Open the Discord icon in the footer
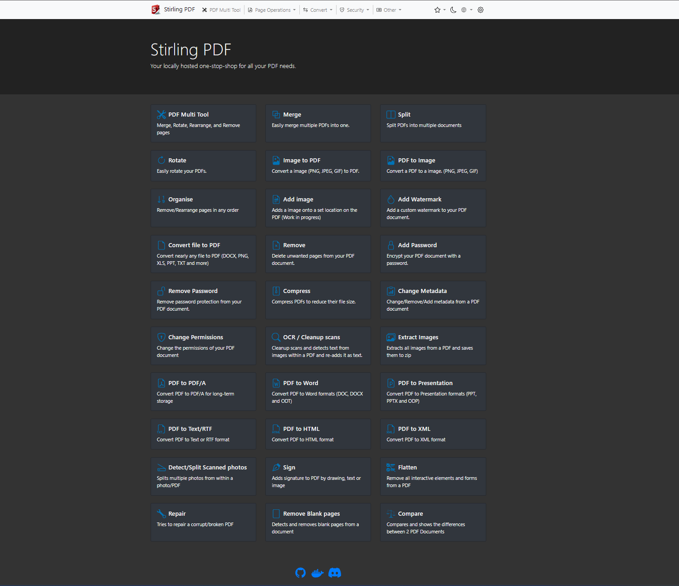Screen dimensions: 679x586 (x=335, y=573)
